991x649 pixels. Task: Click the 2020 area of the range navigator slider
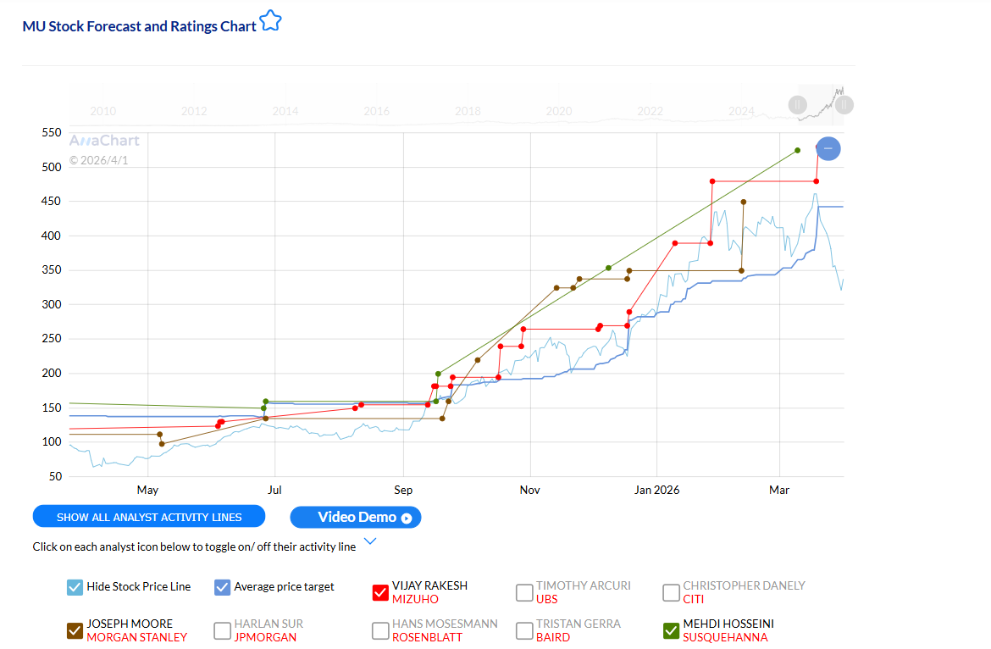tap(559, 110)
